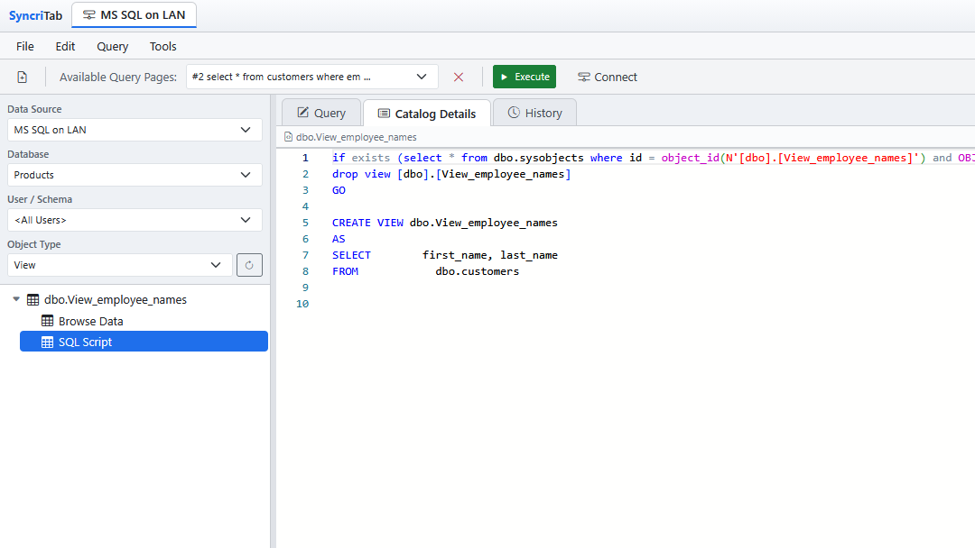This screenshot has width=975, height=548.
Task: Click the AS keyword on line 6
Action: [339, 239]
